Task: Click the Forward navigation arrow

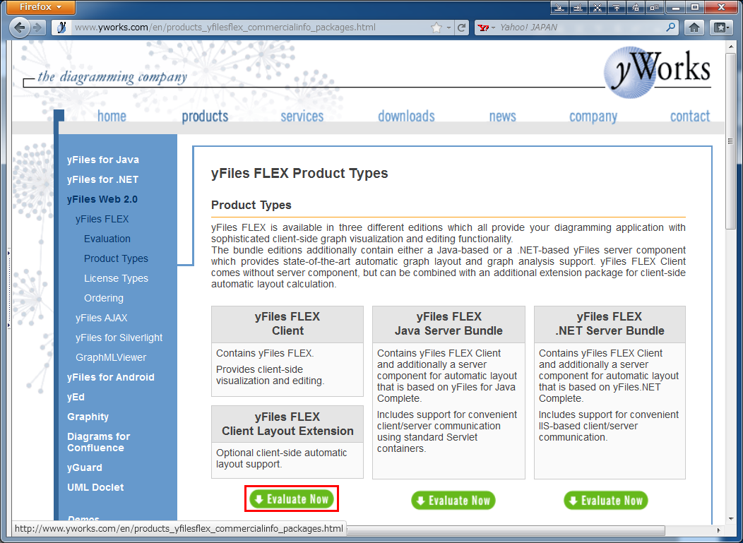Action: (37, 28)
